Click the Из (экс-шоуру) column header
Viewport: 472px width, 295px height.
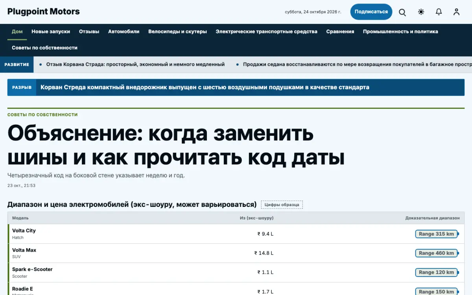(256, 218)
